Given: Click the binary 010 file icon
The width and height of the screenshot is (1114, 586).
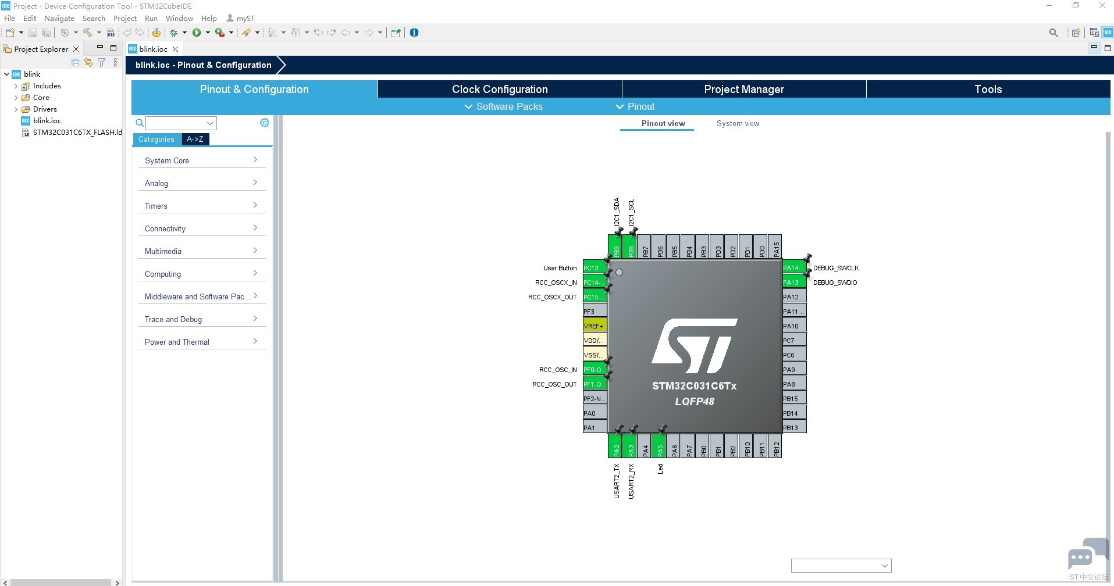Looking at the screenshot, I should point(111,33).
